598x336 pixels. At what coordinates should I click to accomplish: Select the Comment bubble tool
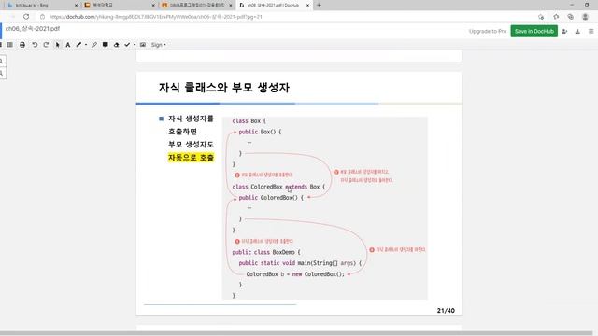[106, 45]
